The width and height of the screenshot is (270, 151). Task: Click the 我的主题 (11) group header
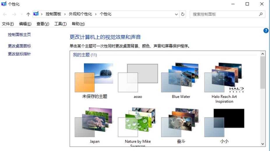point(85,55)
